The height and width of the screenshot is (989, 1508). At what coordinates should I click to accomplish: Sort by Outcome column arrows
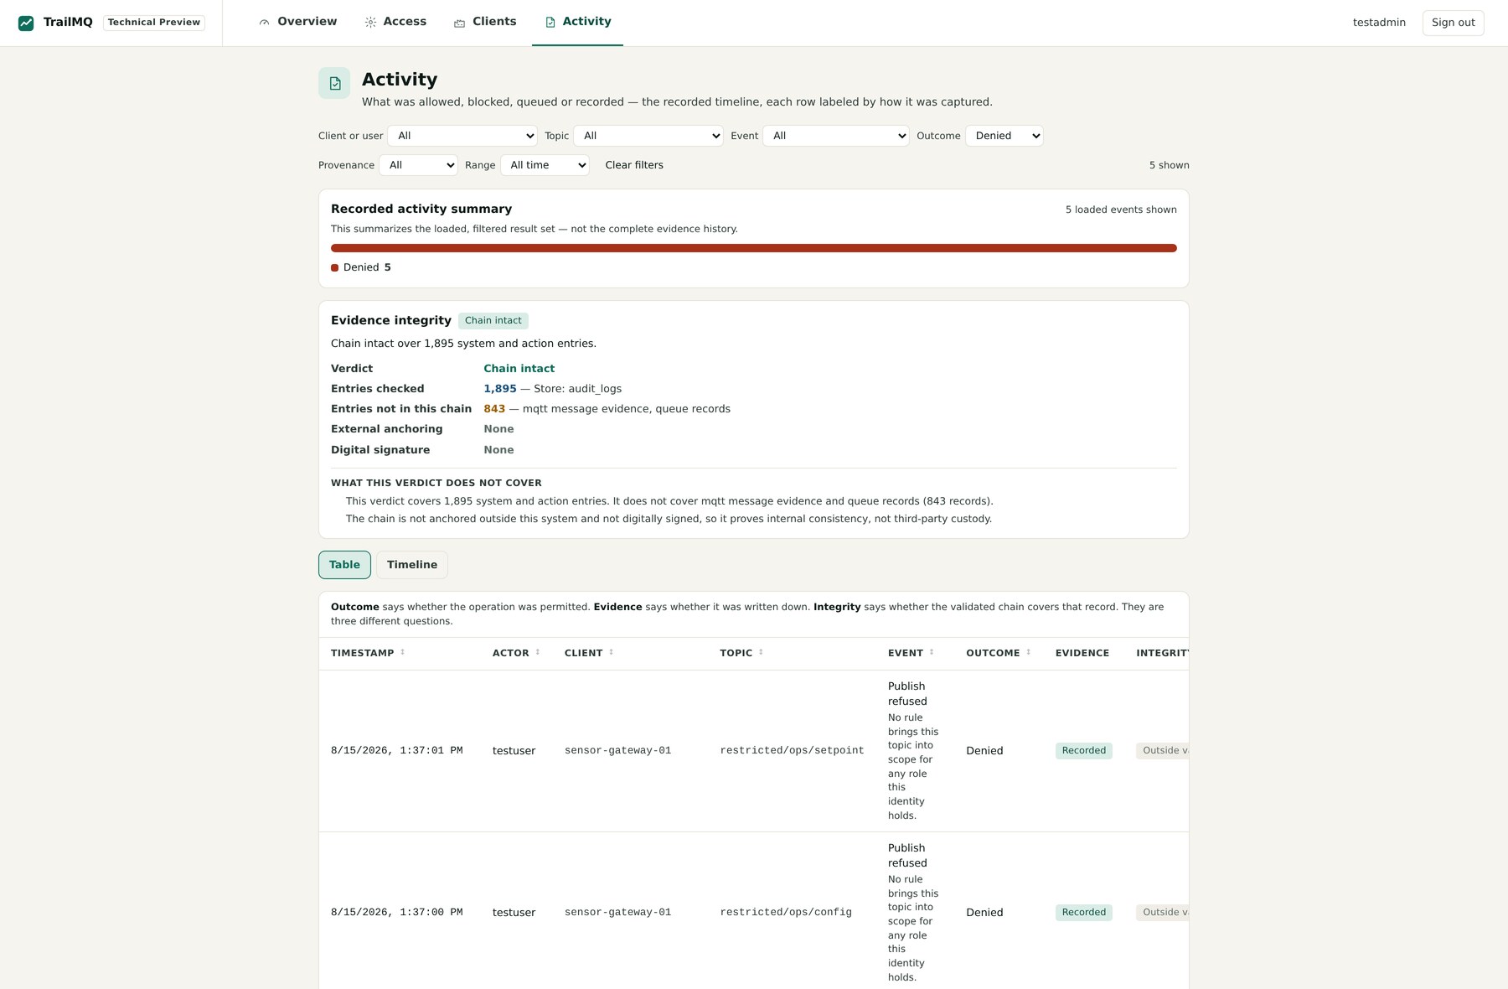1028,652
